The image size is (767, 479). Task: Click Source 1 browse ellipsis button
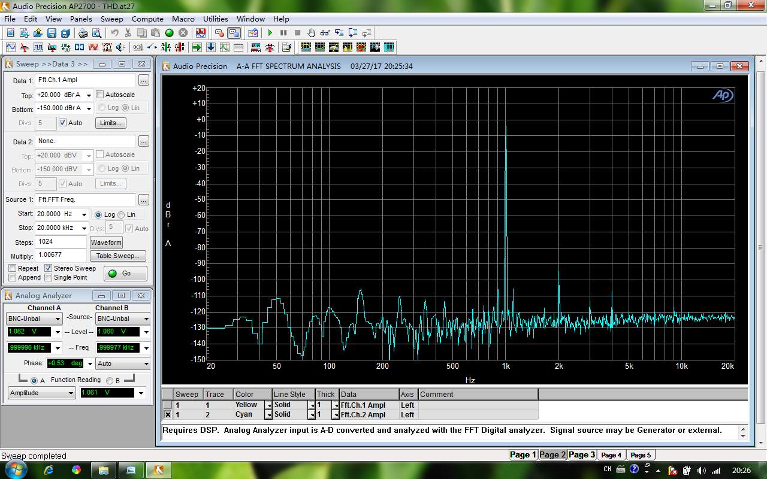pyautogui.click(x=143, y=199)
